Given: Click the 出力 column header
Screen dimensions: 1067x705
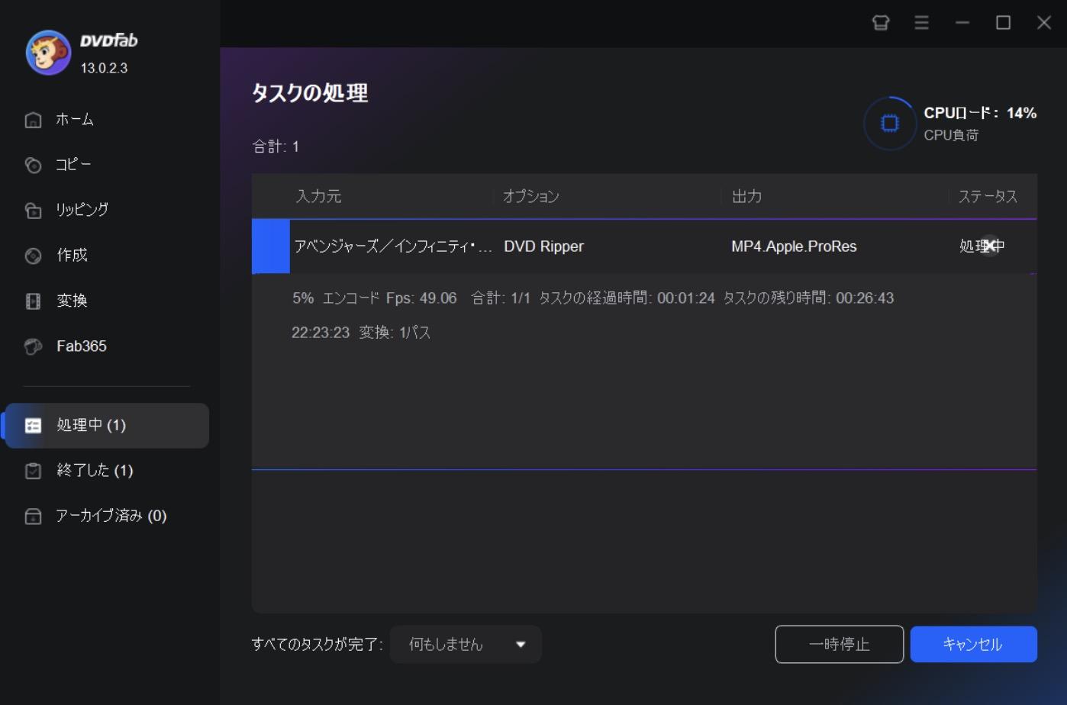Looking at the screenshot, I should point(746,197).
